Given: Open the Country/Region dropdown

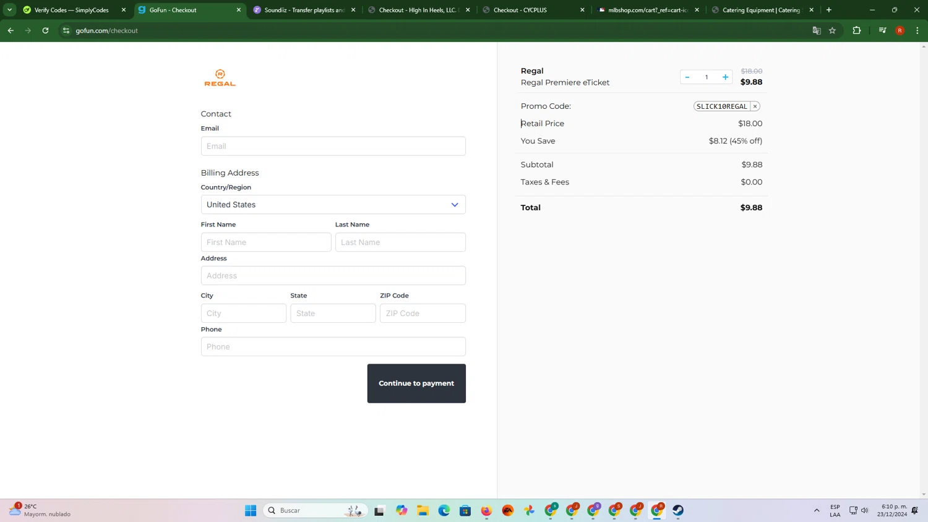Looking at the screenshot, I should [333, 205].
